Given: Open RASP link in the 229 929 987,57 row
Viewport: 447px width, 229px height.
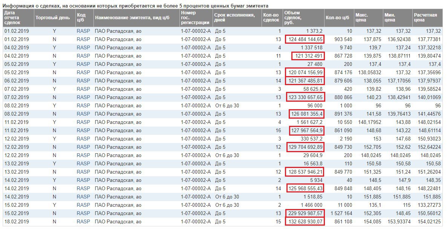Looking at the screenshot, I should point(83,213).
